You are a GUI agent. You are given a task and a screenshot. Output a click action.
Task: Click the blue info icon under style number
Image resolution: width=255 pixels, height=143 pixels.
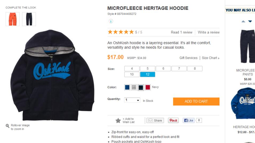tap(111, 21)
